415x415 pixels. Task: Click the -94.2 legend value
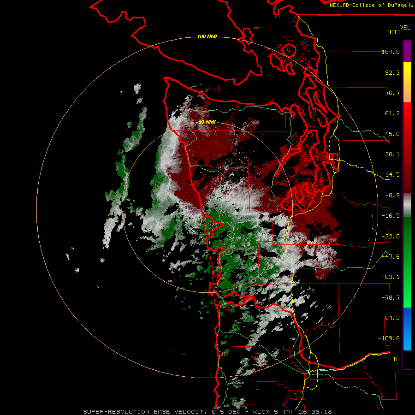pyautogui.click(x=391, y=318)
